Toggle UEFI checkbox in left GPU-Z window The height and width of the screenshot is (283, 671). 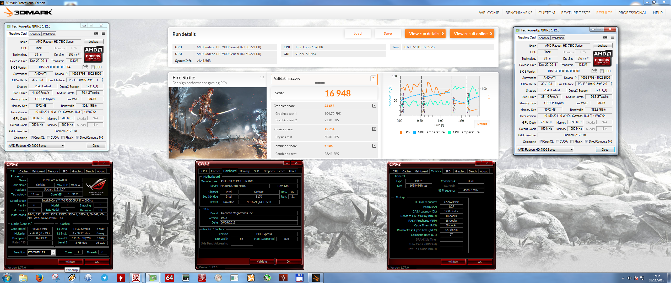point(93,67)
